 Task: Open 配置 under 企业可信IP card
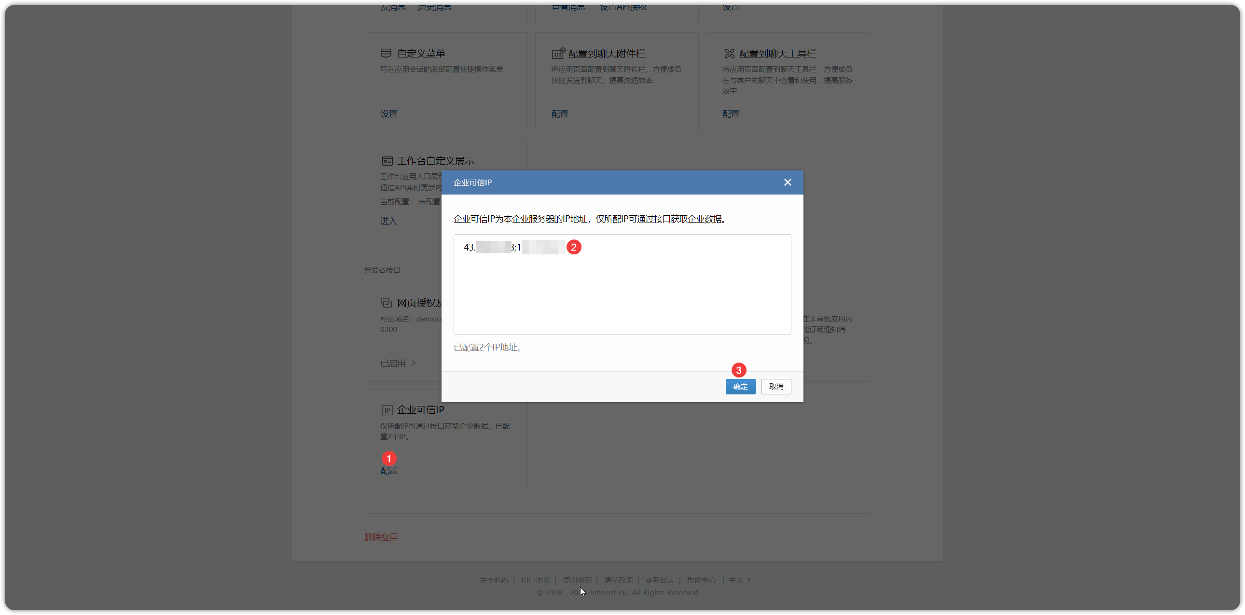pos(388,471)
